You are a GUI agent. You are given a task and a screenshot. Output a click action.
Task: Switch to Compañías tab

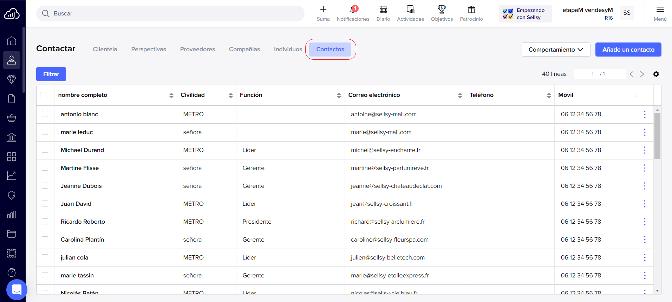(x=244, y=50)
